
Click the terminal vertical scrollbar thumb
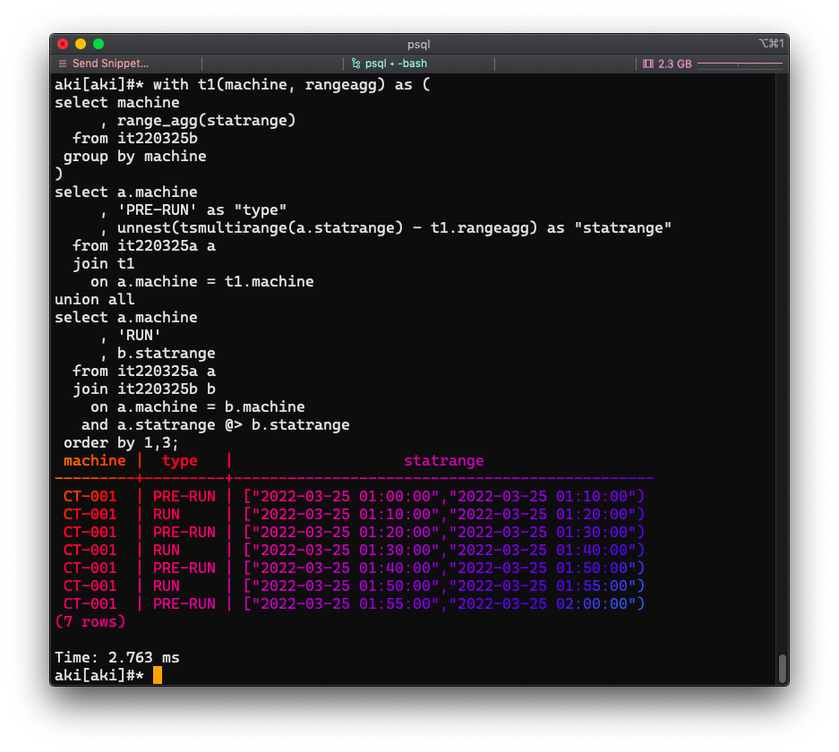click(x=783, y=668)
